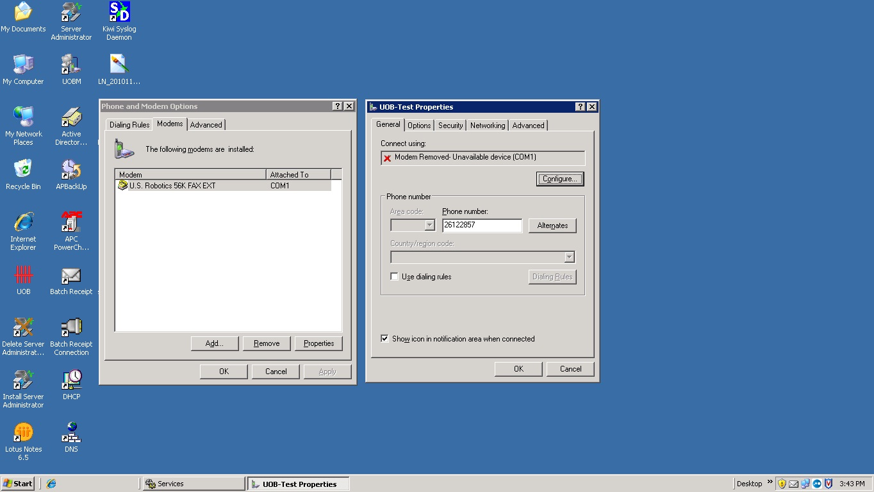874x492 pixels.
Task: Click help button in UOB-Test Properties
Action: click(581, 106)
